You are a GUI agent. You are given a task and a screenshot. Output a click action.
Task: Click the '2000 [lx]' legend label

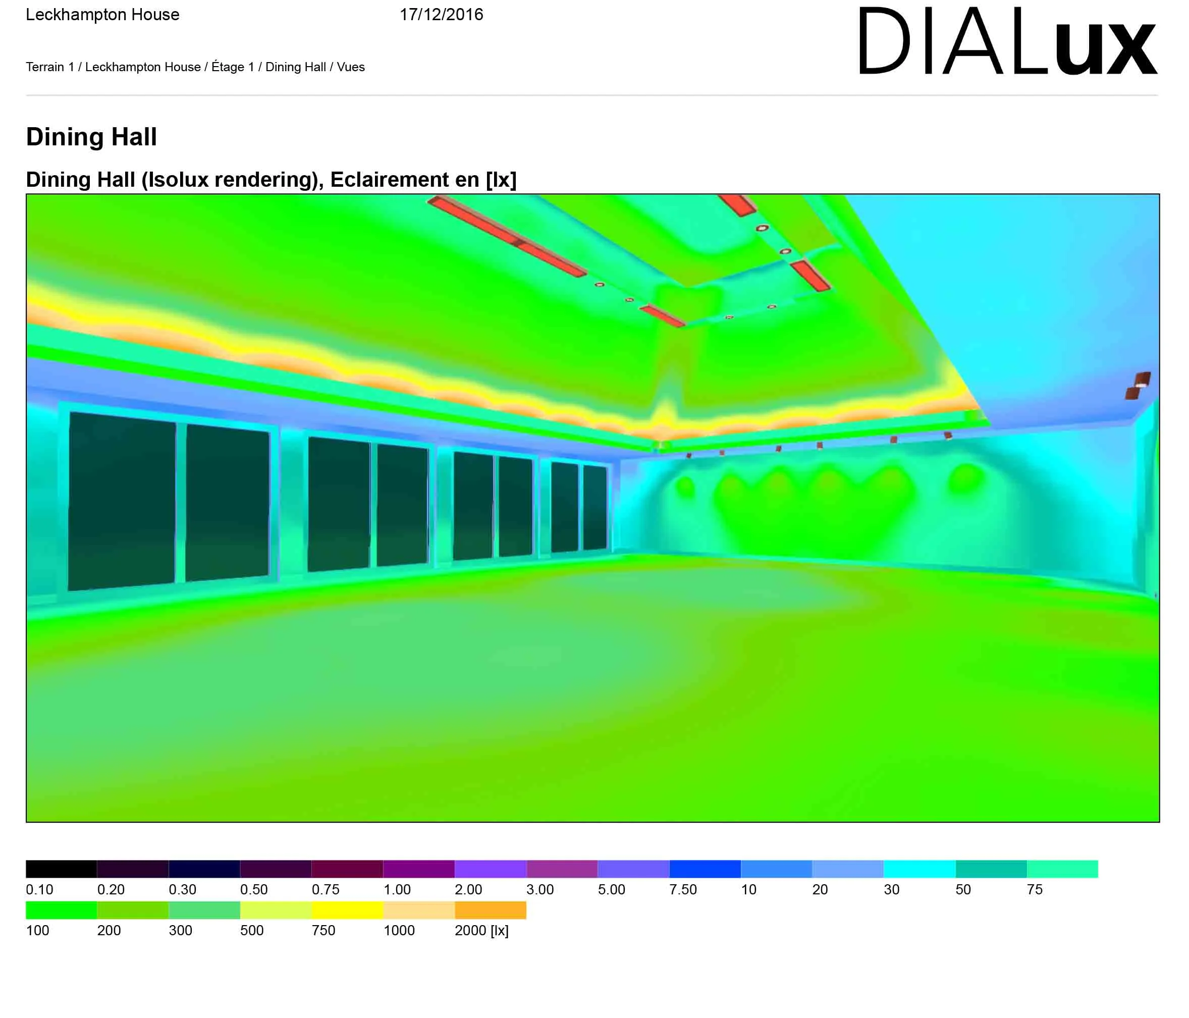point(481,930)
